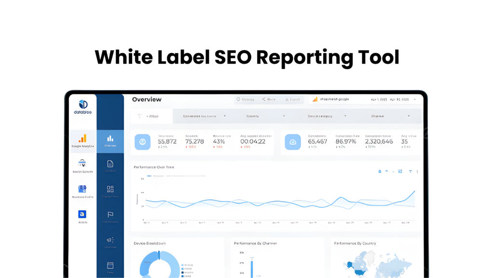Click the funnel filter icon in filter bar
Screen dimensions: 494x278
[139, 116]
